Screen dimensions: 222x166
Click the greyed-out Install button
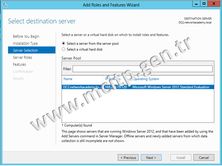coord(181,157)
